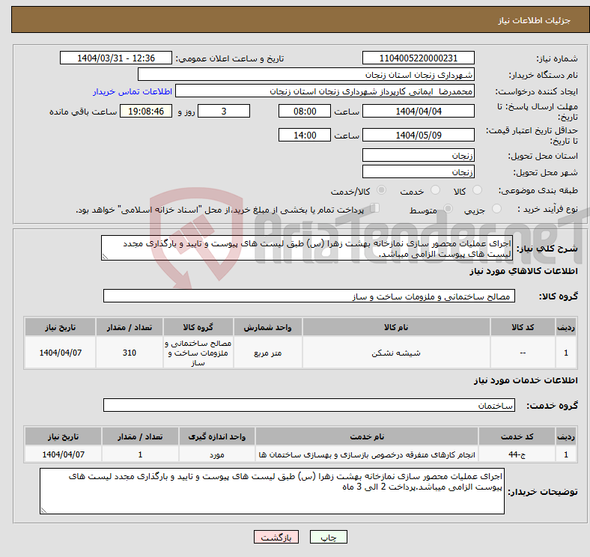Click the services table header کد خدمت
The image size is (590, 557).
click(517, 436)
